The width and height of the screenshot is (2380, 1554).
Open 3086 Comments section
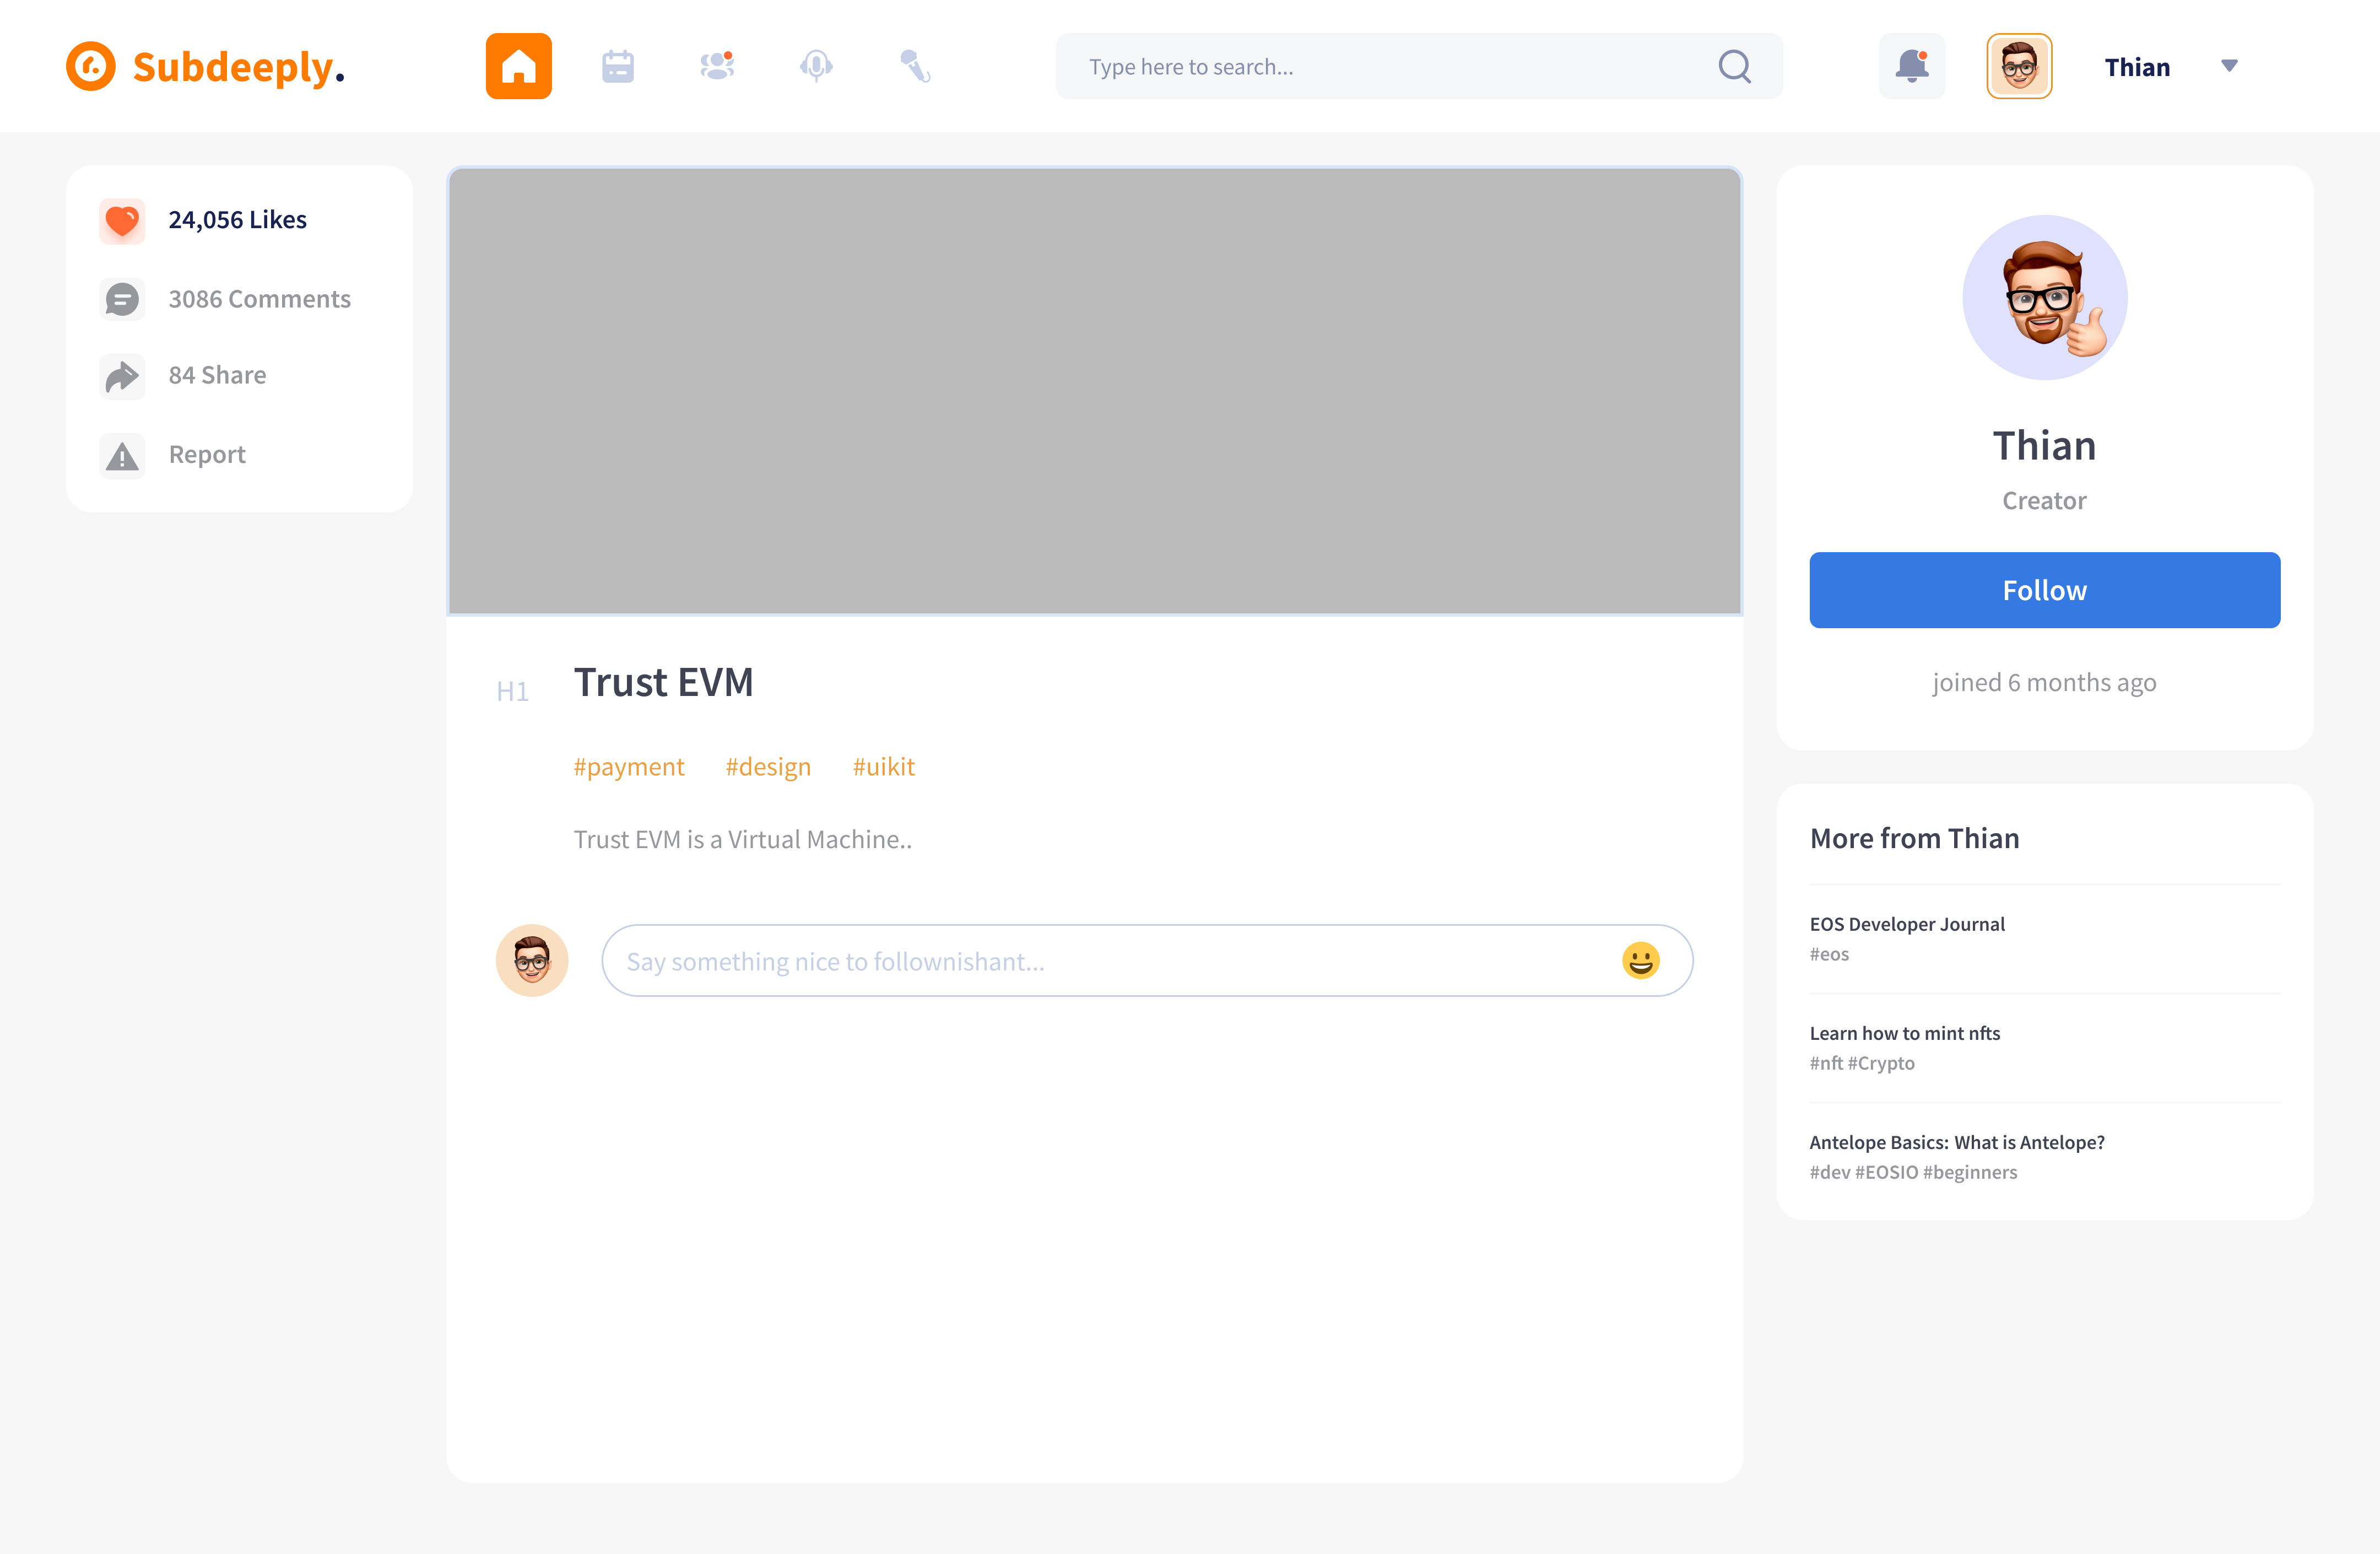click(x=259, y=299)
